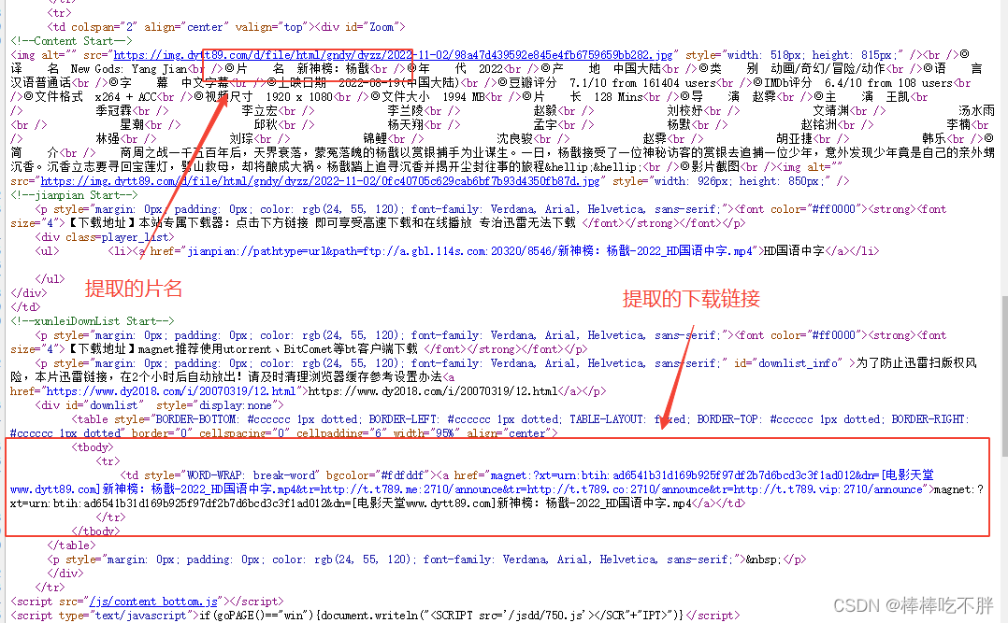Follow the /js/content_bottom.js script link
Image resolution: width=1008 pixels, height=623 pixels.
pos(153,602)
